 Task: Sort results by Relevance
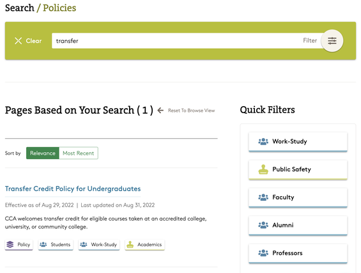[43, 153]
